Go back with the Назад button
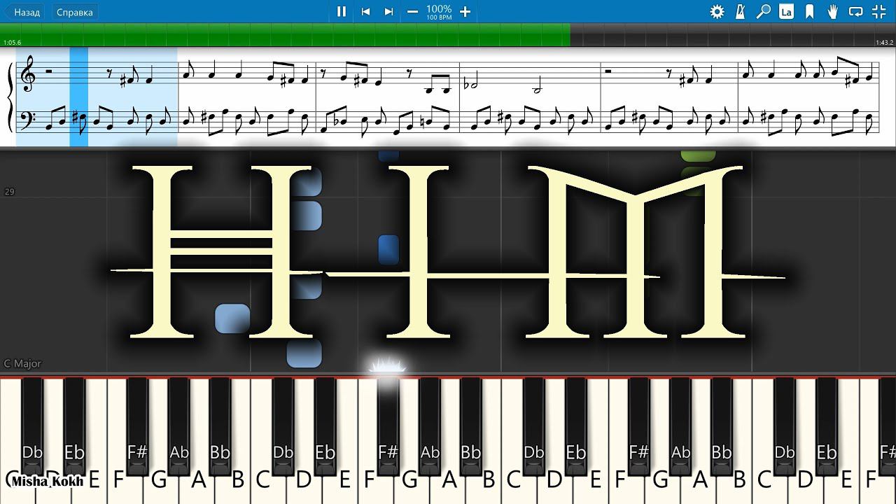Viewport: 896px width, 504px height. (23, 12)
